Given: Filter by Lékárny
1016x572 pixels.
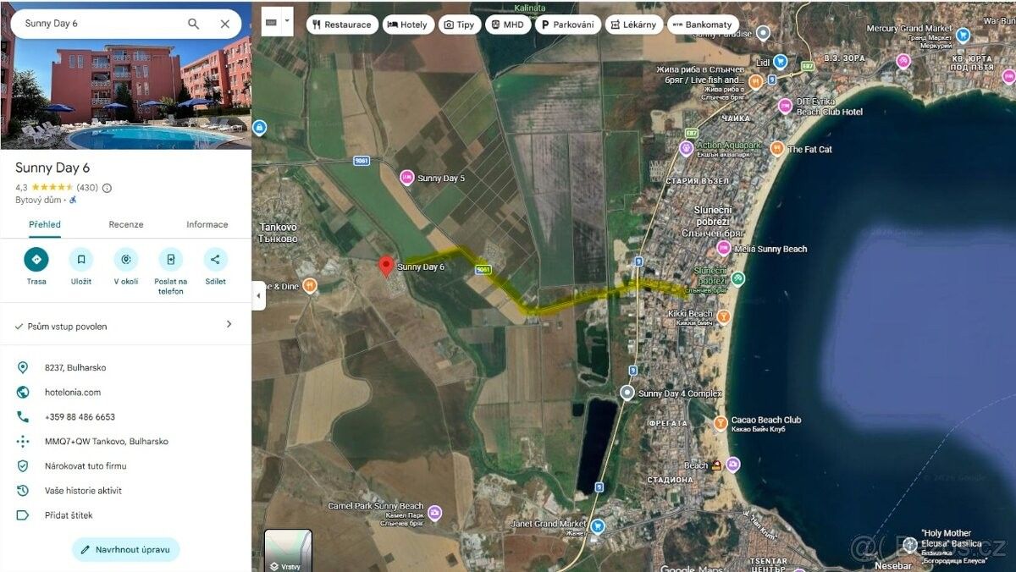Looking at the screenshot, I should [634, 25].
